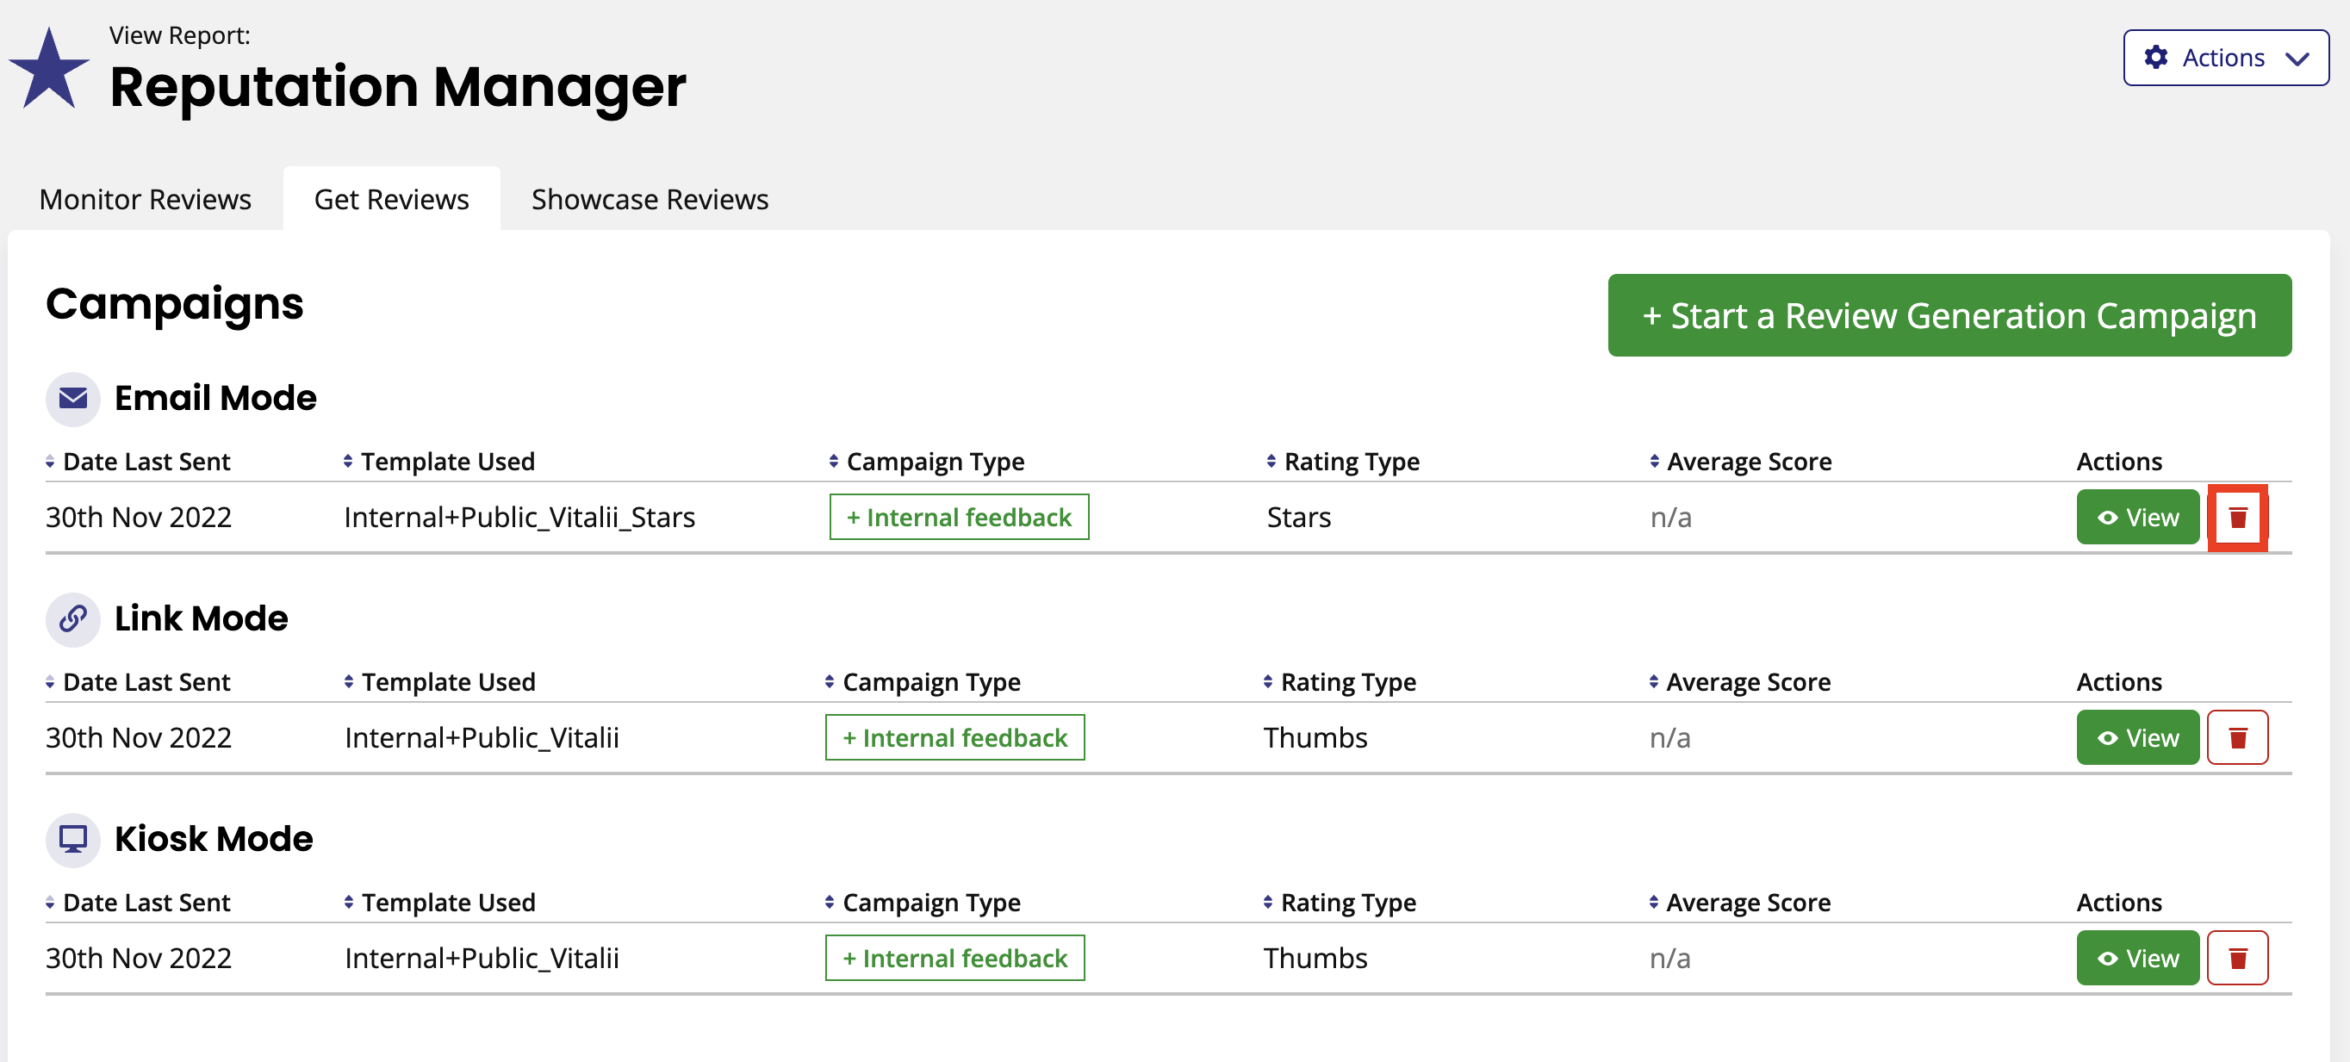Sort Email Mode by Campaign Type
Image resolution: width=2350 pixels, height=1062 pixels.
926,462
